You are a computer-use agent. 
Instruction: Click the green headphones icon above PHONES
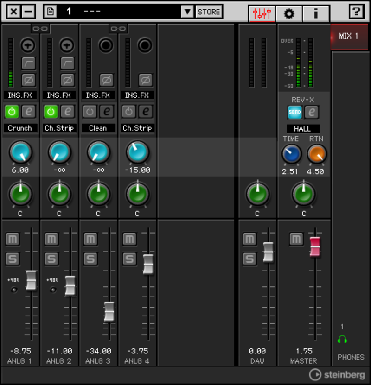point(342,340)
